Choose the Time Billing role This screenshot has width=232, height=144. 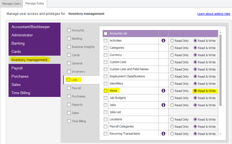pos(21,93)
